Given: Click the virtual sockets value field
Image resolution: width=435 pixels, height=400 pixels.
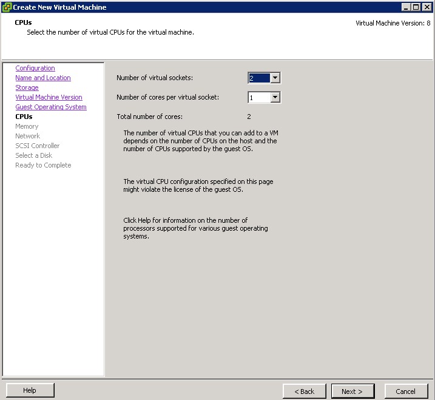Looking at the screenshot, I should click(x=258, y=78).
